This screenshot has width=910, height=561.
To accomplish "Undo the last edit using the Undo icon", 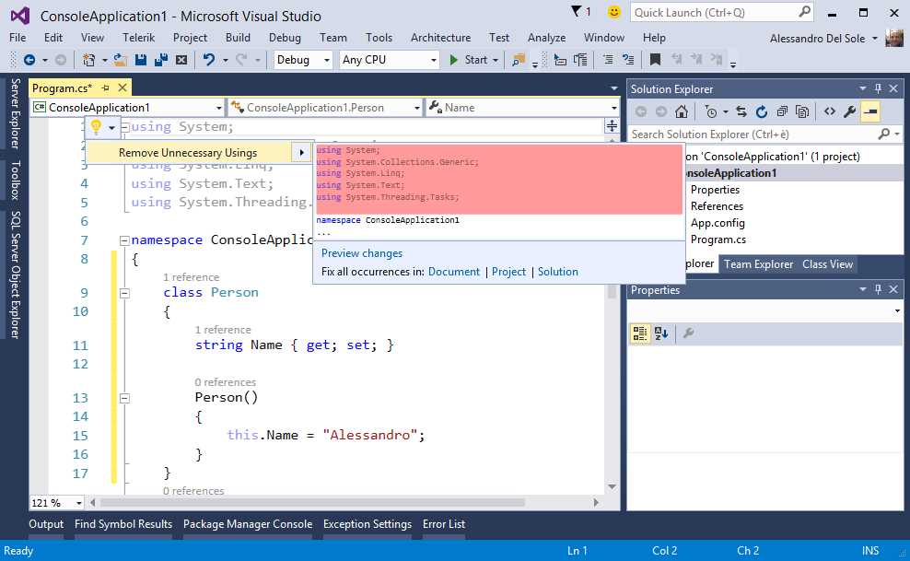I will point(209,60).
